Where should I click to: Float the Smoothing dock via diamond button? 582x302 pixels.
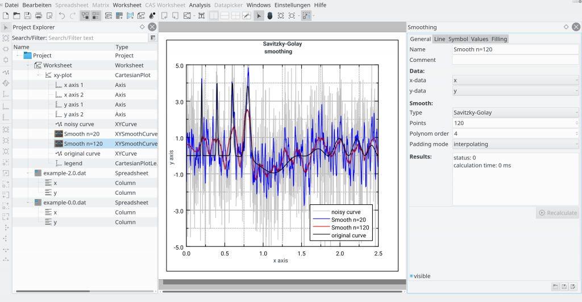(x=566, y=27)
